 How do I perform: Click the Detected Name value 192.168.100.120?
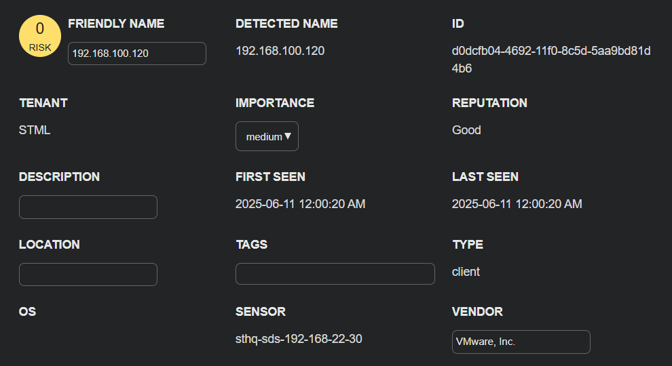tap(280, 51)
